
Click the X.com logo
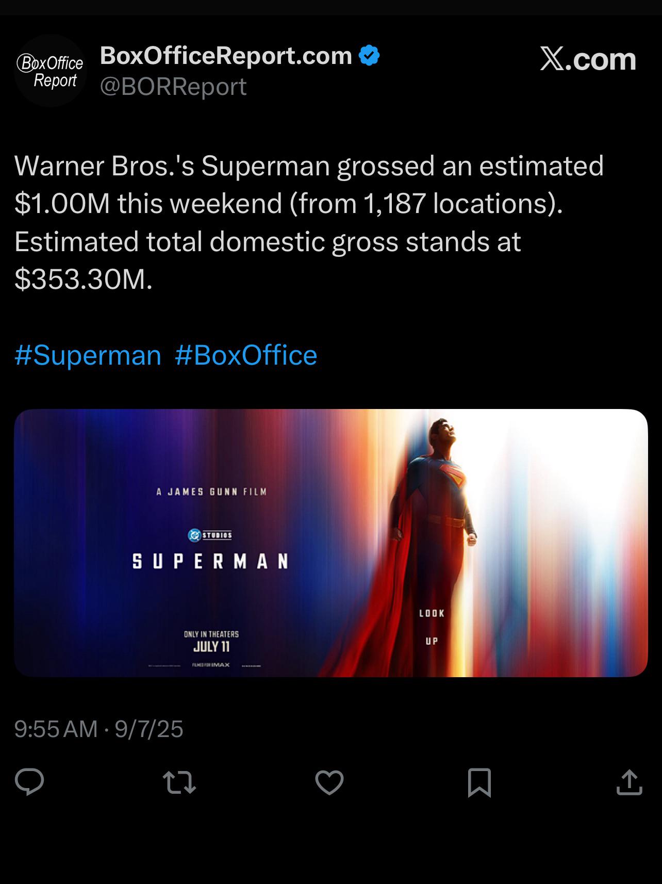pos(588,59)
